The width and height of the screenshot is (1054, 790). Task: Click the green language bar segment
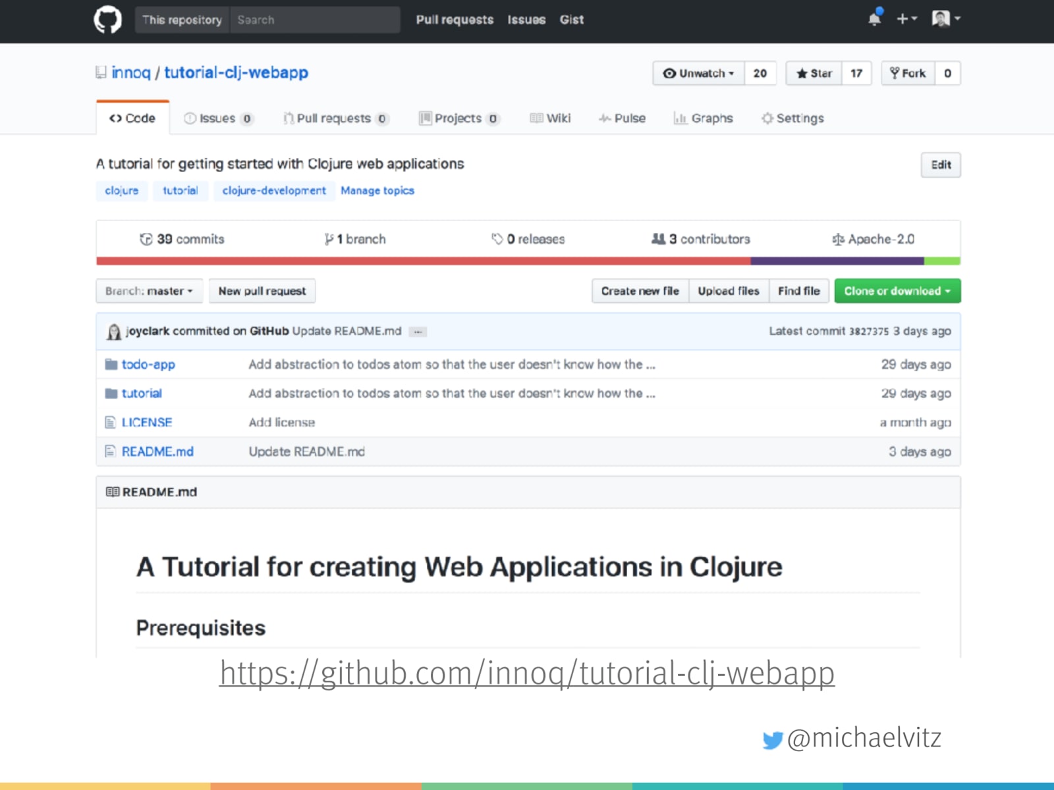click(942, 261)
